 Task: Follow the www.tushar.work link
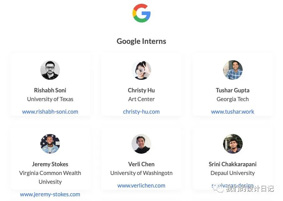point(233,112)
